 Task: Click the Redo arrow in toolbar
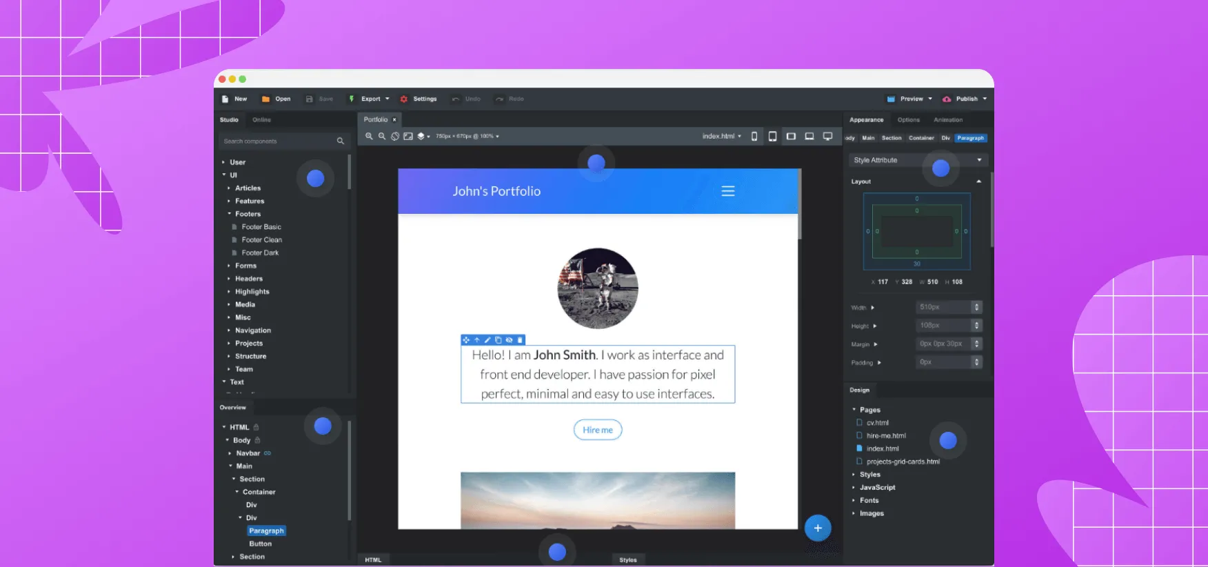[499, 99]
